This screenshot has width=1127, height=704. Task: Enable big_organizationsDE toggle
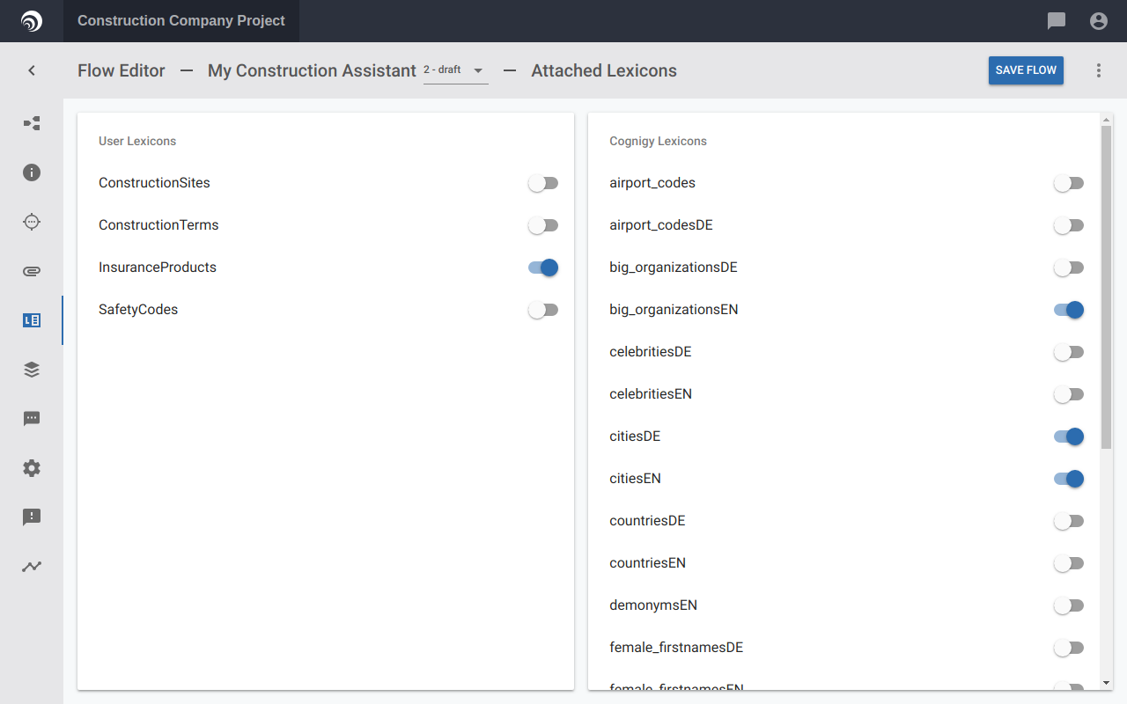[x=1069, y=268]
